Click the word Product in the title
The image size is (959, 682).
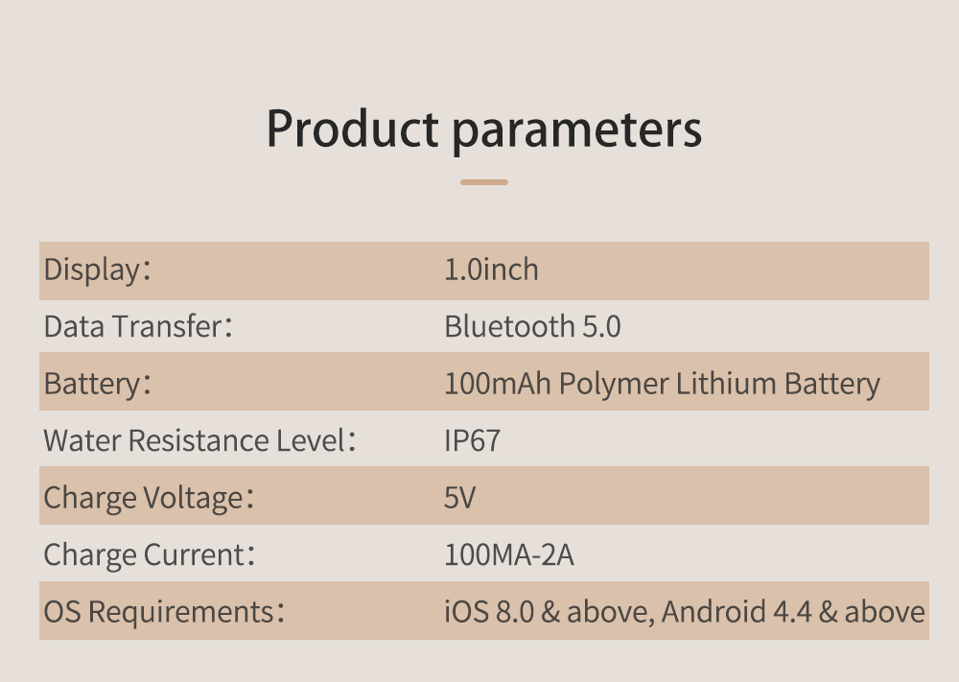[x=353, y=129]
